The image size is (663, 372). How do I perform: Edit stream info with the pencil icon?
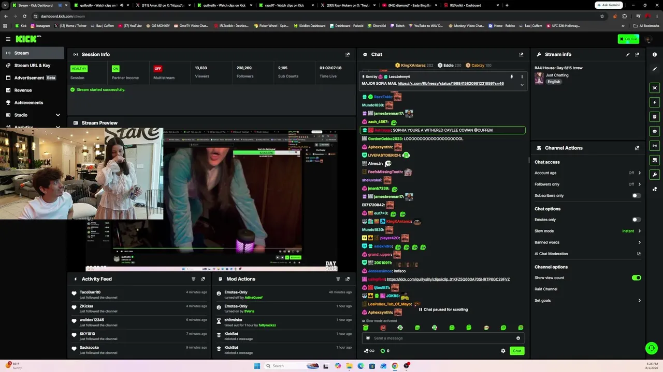(x=628, y=54)
